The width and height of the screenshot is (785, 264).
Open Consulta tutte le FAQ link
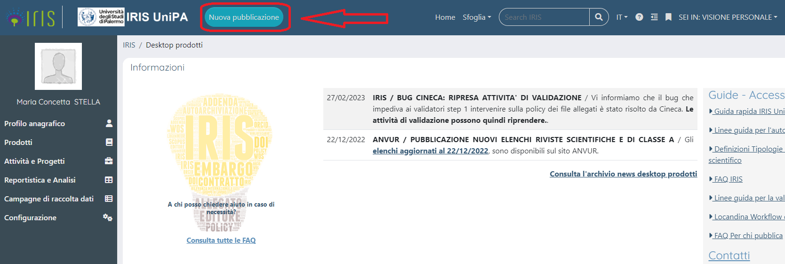click(x=221, y=240)
